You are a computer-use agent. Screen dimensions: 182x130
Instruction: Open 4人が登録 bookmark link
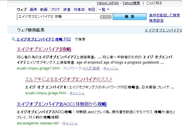(x=91, y=68)
